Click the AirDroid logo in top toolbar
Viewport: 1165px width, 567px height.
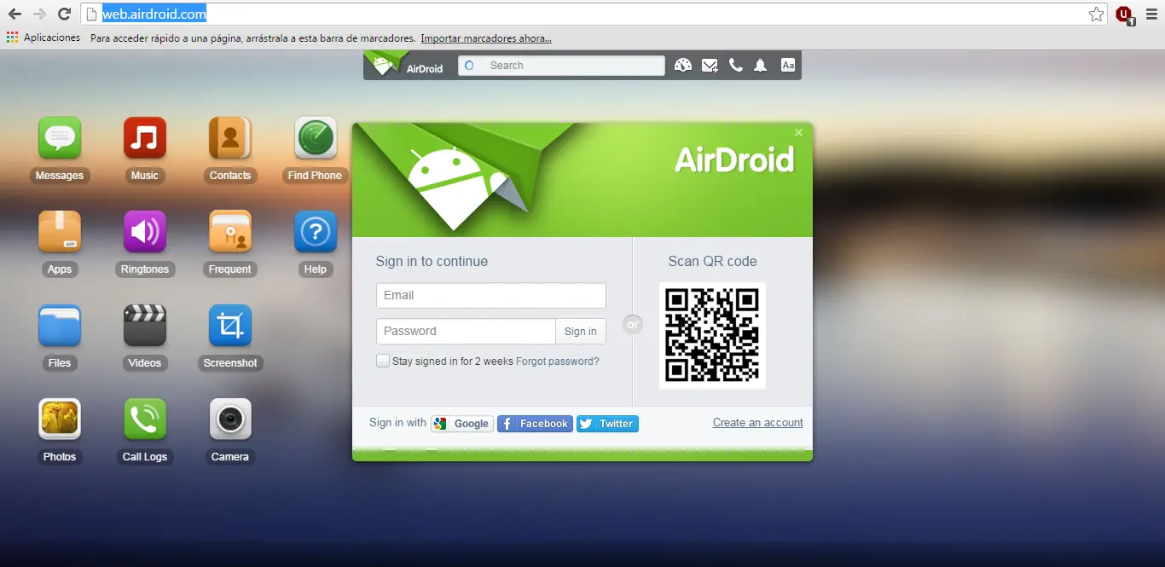pos(406,65)
